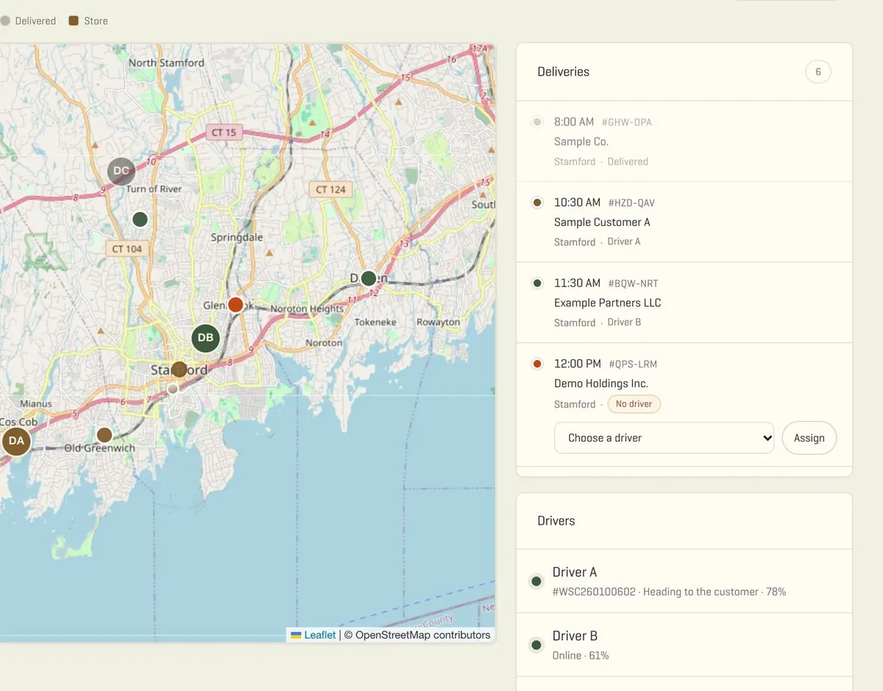
Task: Click Driver B's Online · 61% status
Action: tap(581, 656)
